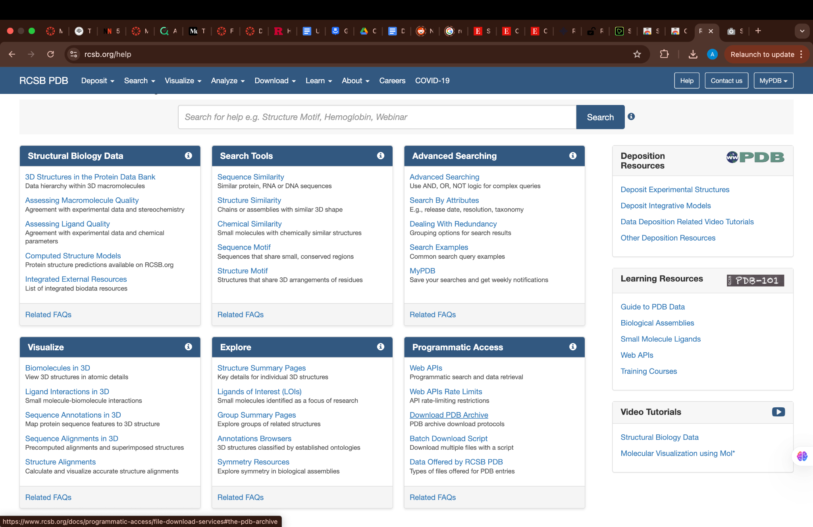The height and width of the screenshot is (527, 813).
Task: Open the Explore panel info icon
Action: [380, 346]
